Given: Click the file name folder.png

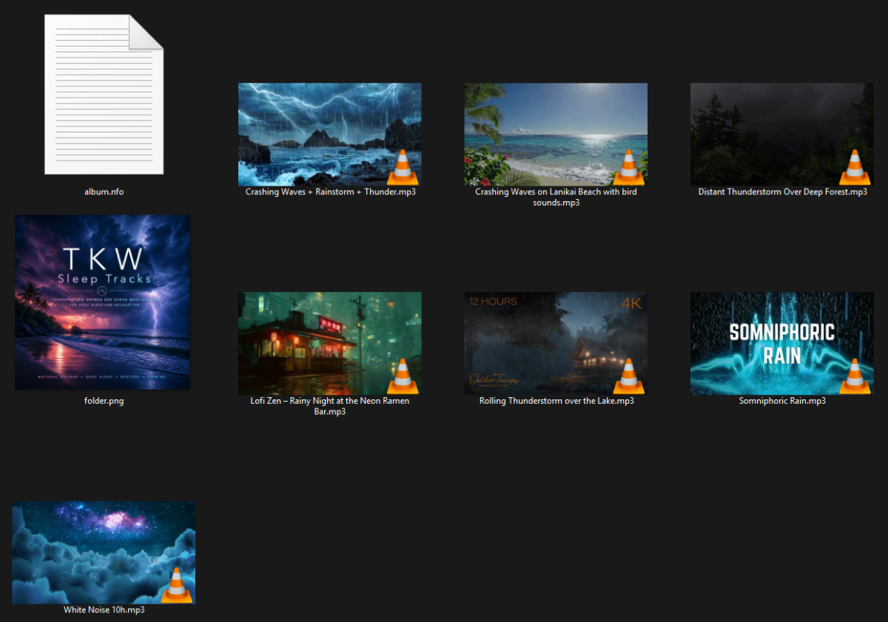Looking at the screenshot, I should point(104,401).
